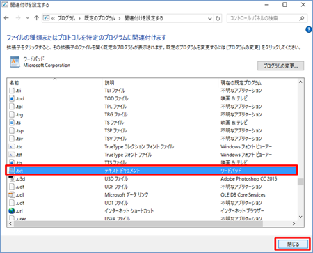Select the .udl data link icon

[x=12, y=195]
